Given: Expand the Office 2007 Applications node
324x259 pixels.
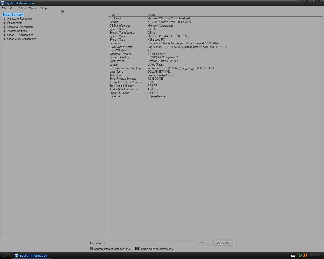Looking at the screenshot, I should (4, 39).
